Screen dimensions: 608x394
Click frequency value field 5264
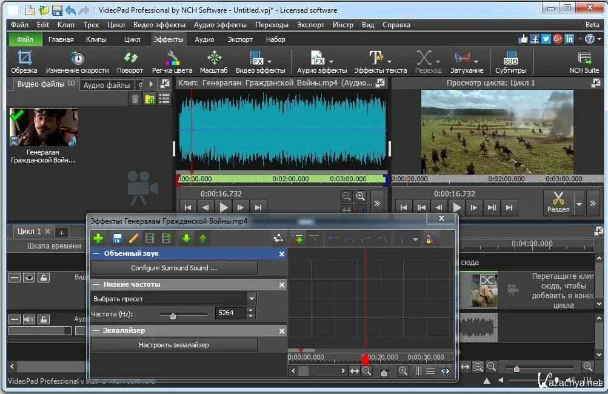click(x=230, y=313)
